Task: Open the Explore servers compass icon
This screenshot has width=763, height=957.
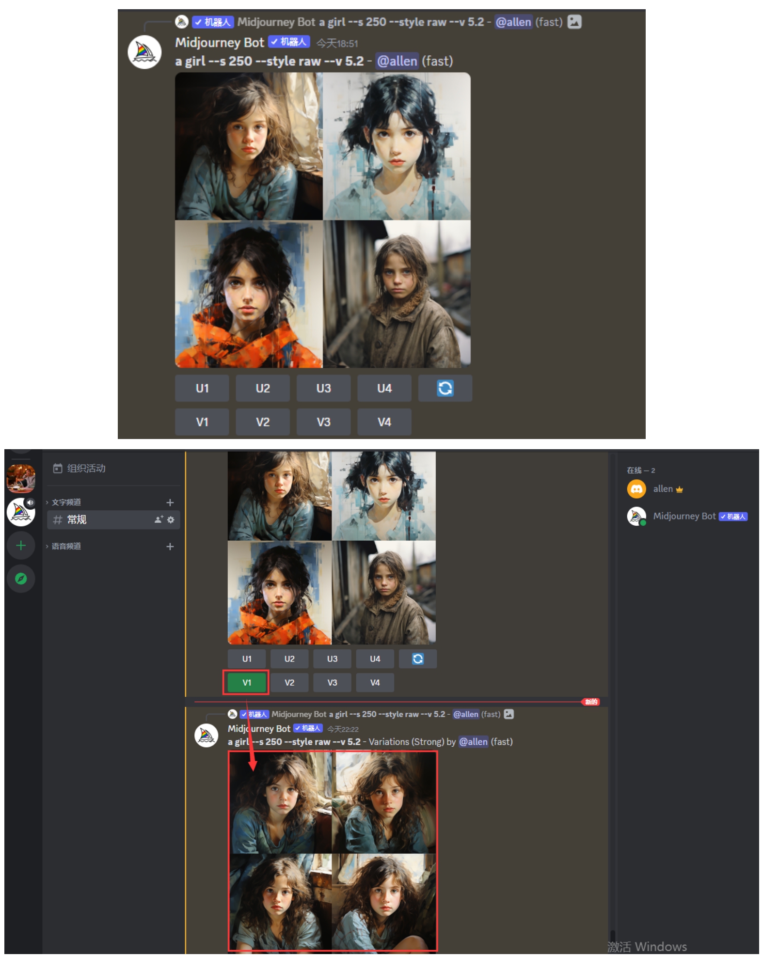Action: [21, 579]
